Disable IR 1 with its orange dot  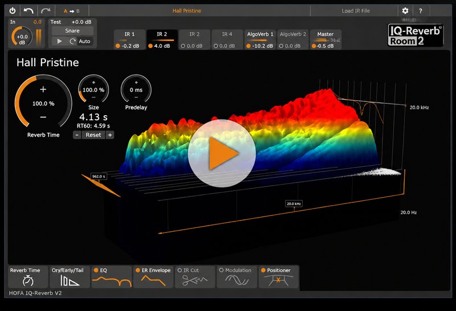pyautogui.click(x=118, y=46)
